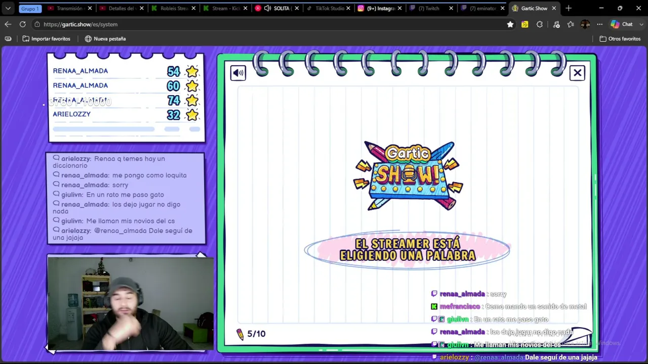Open the browser profile avatar

coord(585,24)
